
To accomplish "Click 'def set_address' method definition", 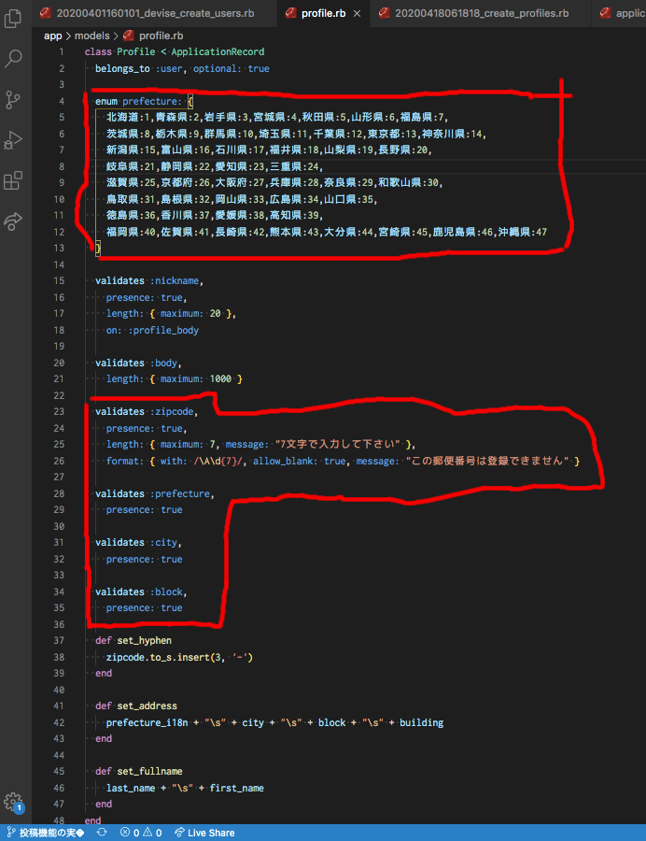I will coord(136,706).
